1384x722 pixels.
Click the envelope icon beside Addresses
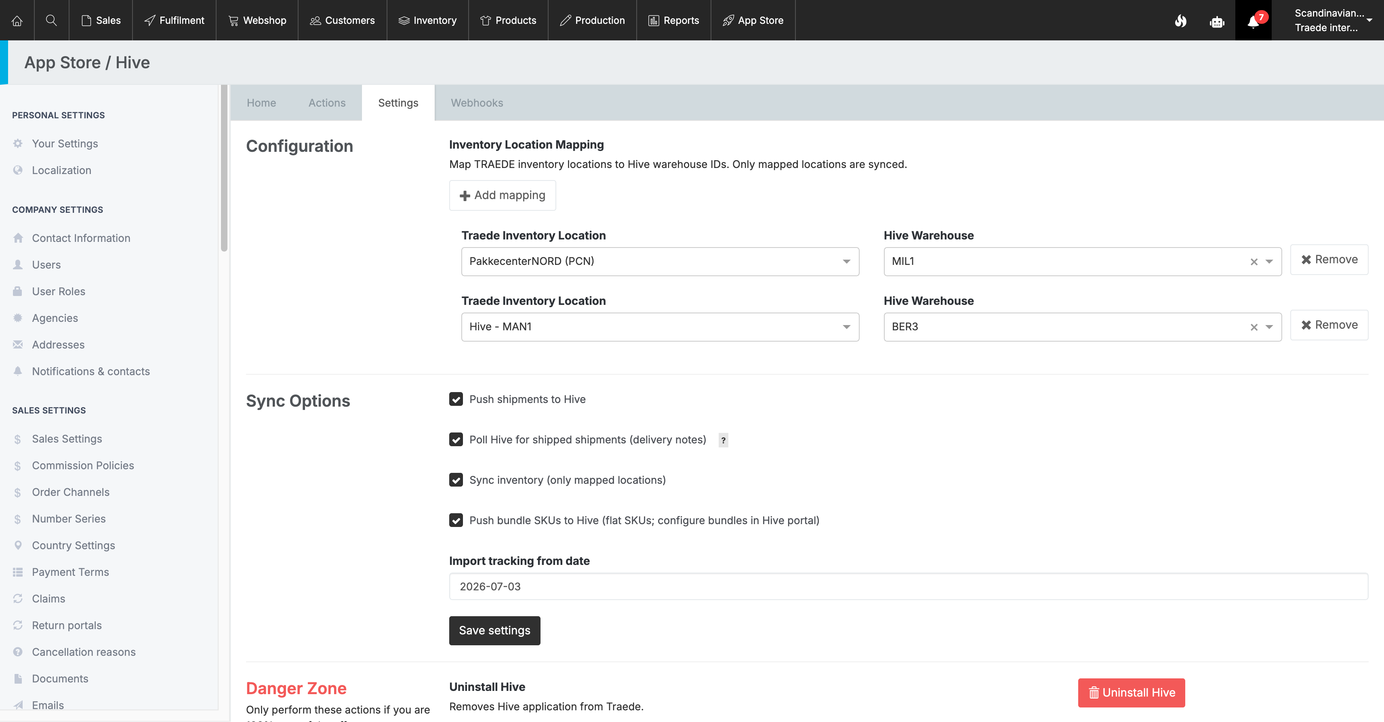tap(18, 344)
